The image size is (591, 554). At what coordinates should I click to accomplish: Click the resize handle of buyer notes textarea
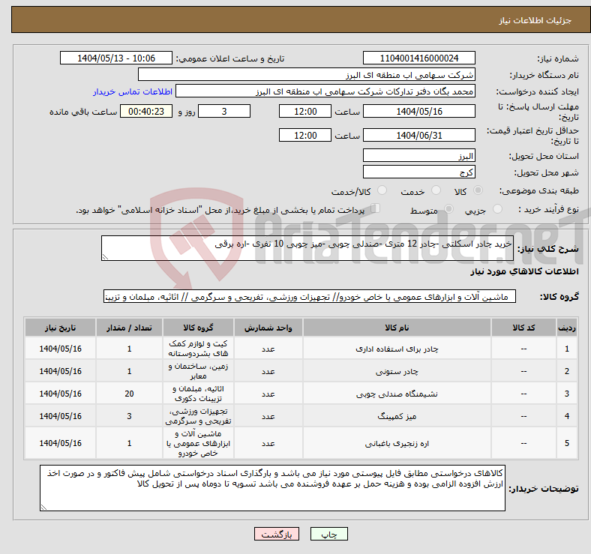pyautogui.click(x=43, y=508)
